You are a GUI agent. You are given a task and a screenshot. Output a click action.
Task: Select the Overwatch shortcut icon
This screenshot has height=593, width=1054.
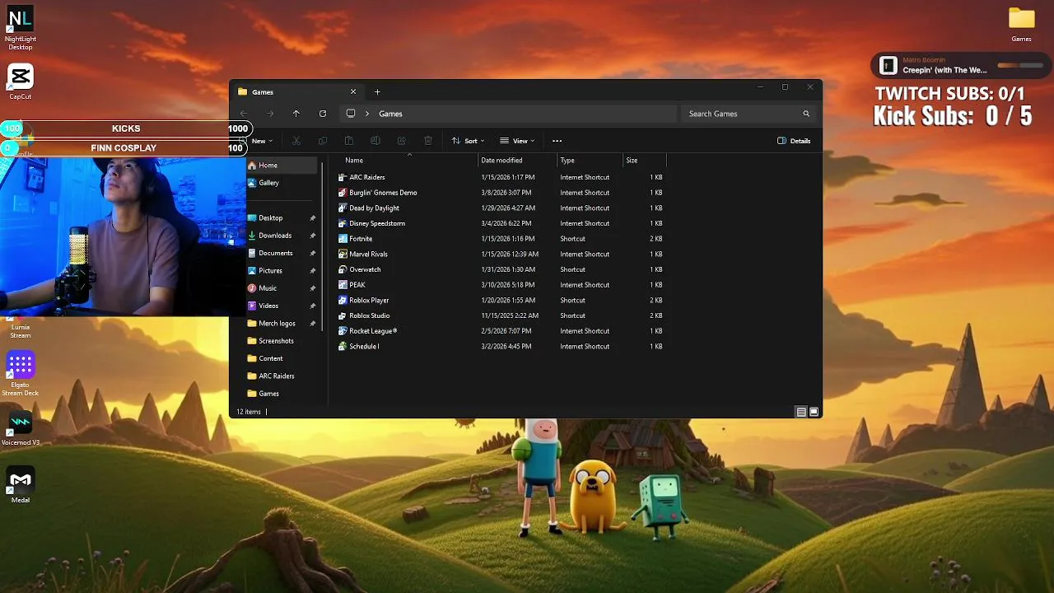(343, 269)
